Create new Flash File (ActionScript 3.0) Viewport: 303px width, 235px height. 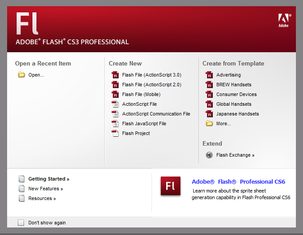pyautogui.click(x=151, y=75)
